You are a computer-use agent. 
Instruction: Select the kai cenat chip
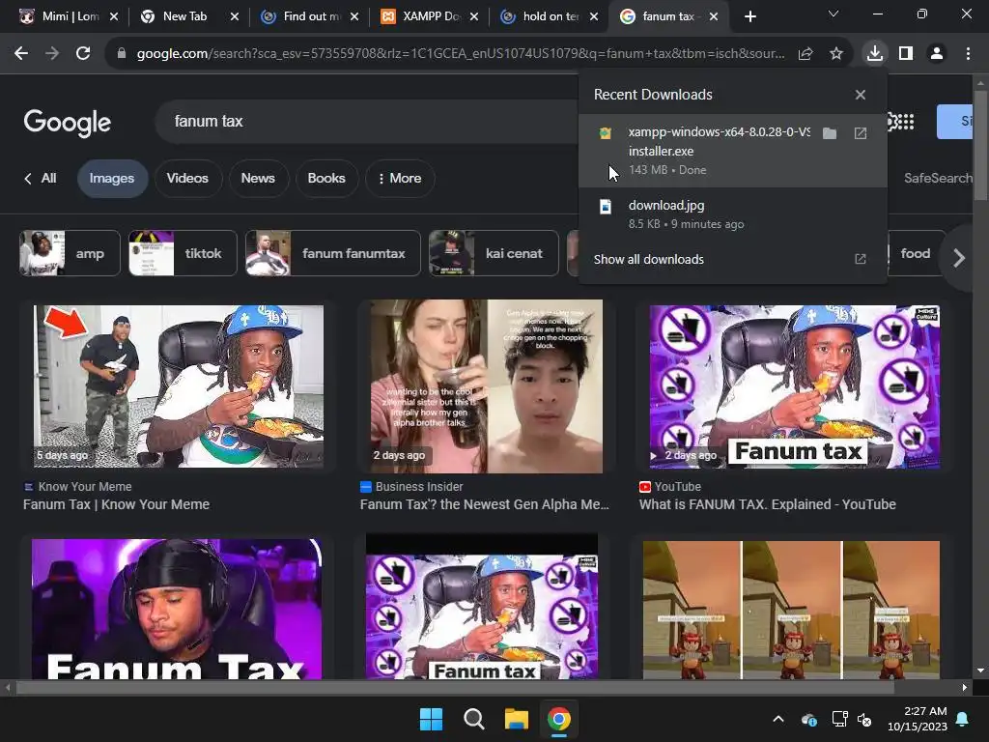point(494,254)
